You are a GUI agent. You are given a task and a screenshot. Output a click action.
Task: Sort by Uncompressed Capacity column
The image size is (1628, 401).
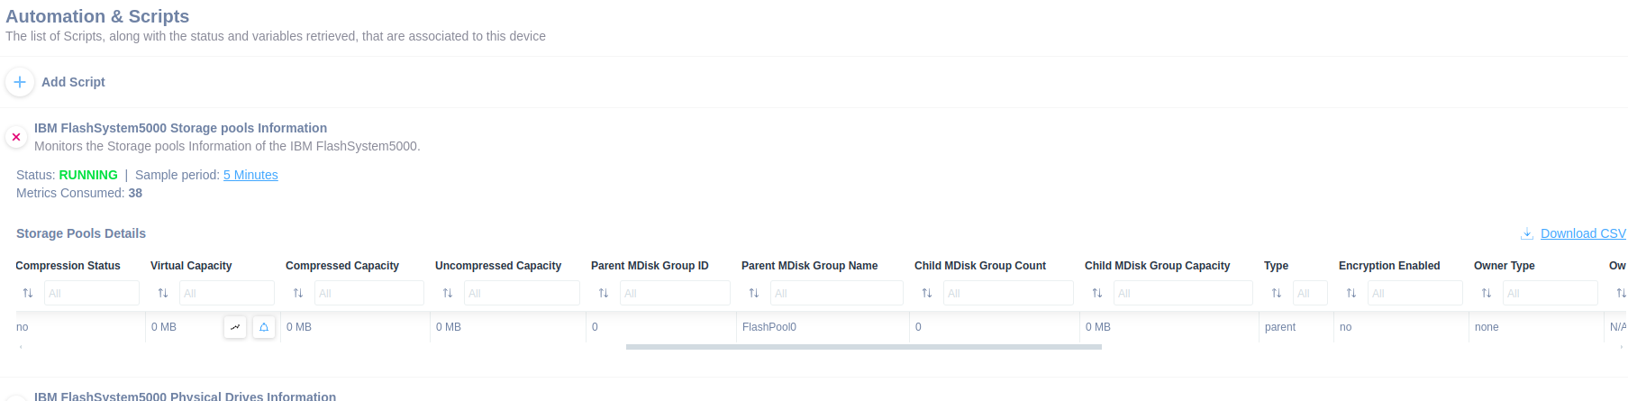(448, 293)
